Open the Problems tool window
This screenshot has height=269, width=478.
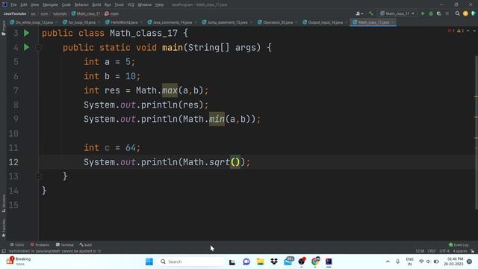click(40, 244)
